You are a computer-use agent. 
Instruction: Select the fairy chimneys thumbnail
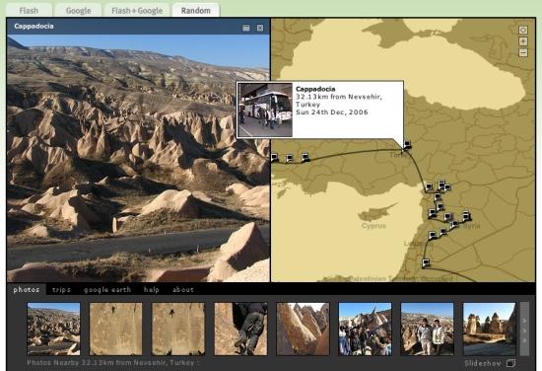(x=490, y=329)
